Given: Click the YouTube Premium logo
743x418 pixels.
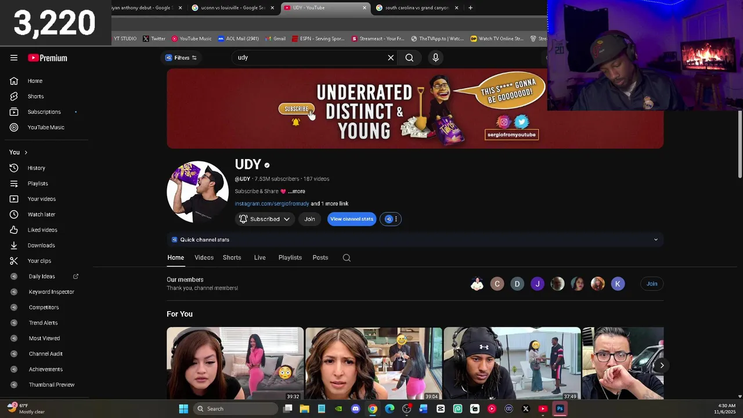Looking at the screenshot, I should (48, 58).
